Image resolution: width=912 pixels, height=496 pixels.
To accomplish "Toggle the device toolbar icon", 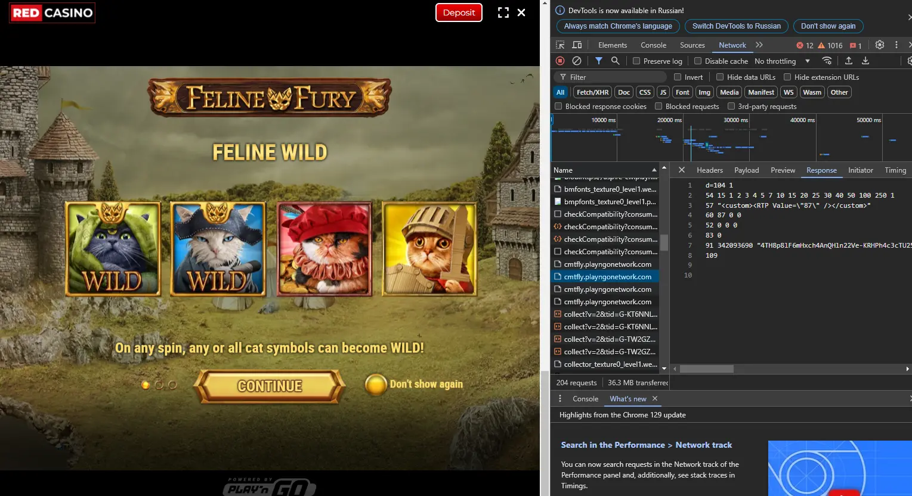I will [577, 45].
